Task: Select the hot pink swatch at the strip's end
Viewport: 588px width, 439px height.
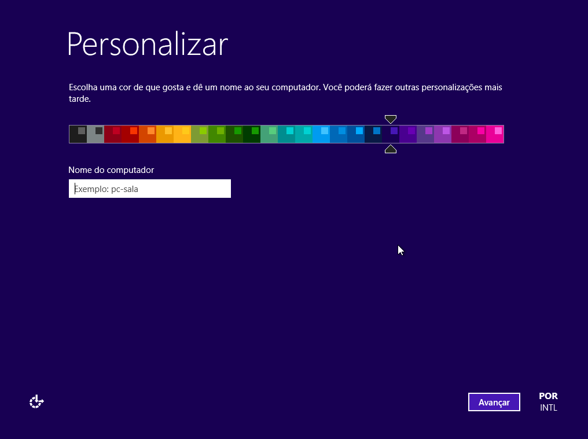Action: click(x=495, y=134)
